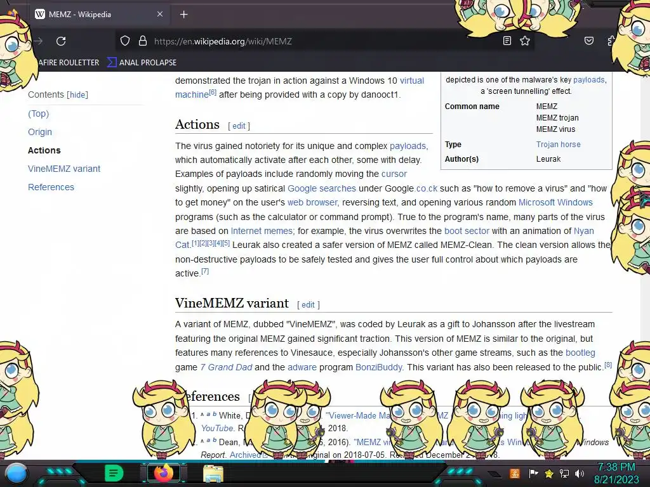
Task: Click the URL address field
Action: tap(323, 41)
